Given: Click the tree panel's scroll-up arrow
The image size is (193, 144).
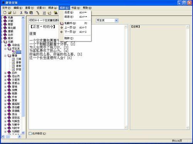Looking at the screenshot, I should coord(23,18).
